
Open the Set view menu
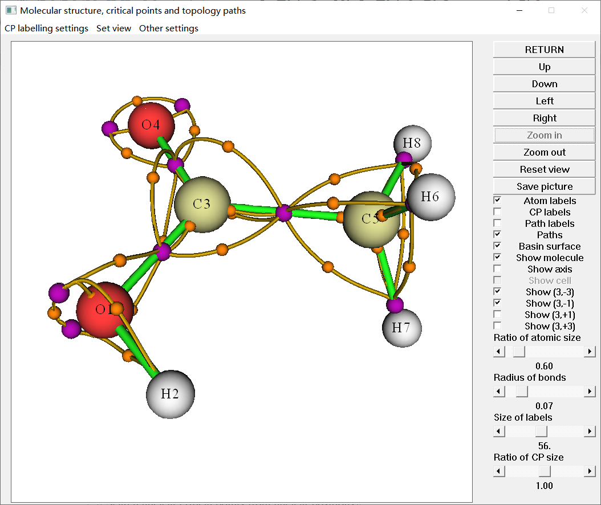pos(113,28)
